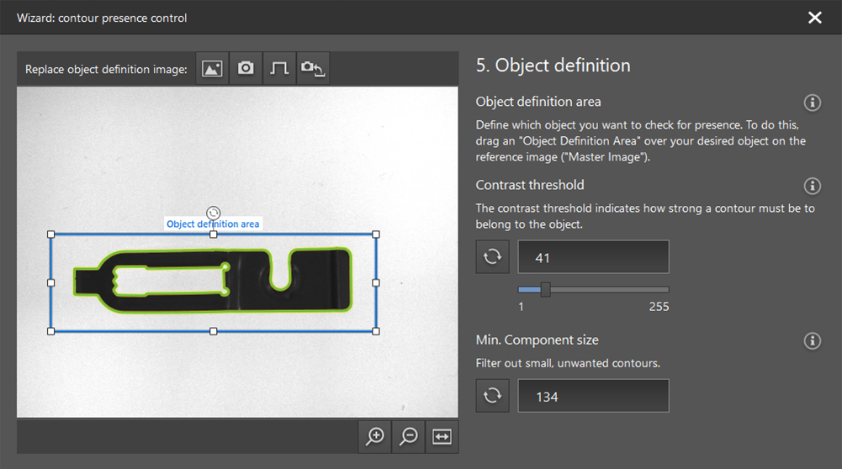842x469 pixels.
Task: Reset the contrast threshold value
Action: coord(492,257)
